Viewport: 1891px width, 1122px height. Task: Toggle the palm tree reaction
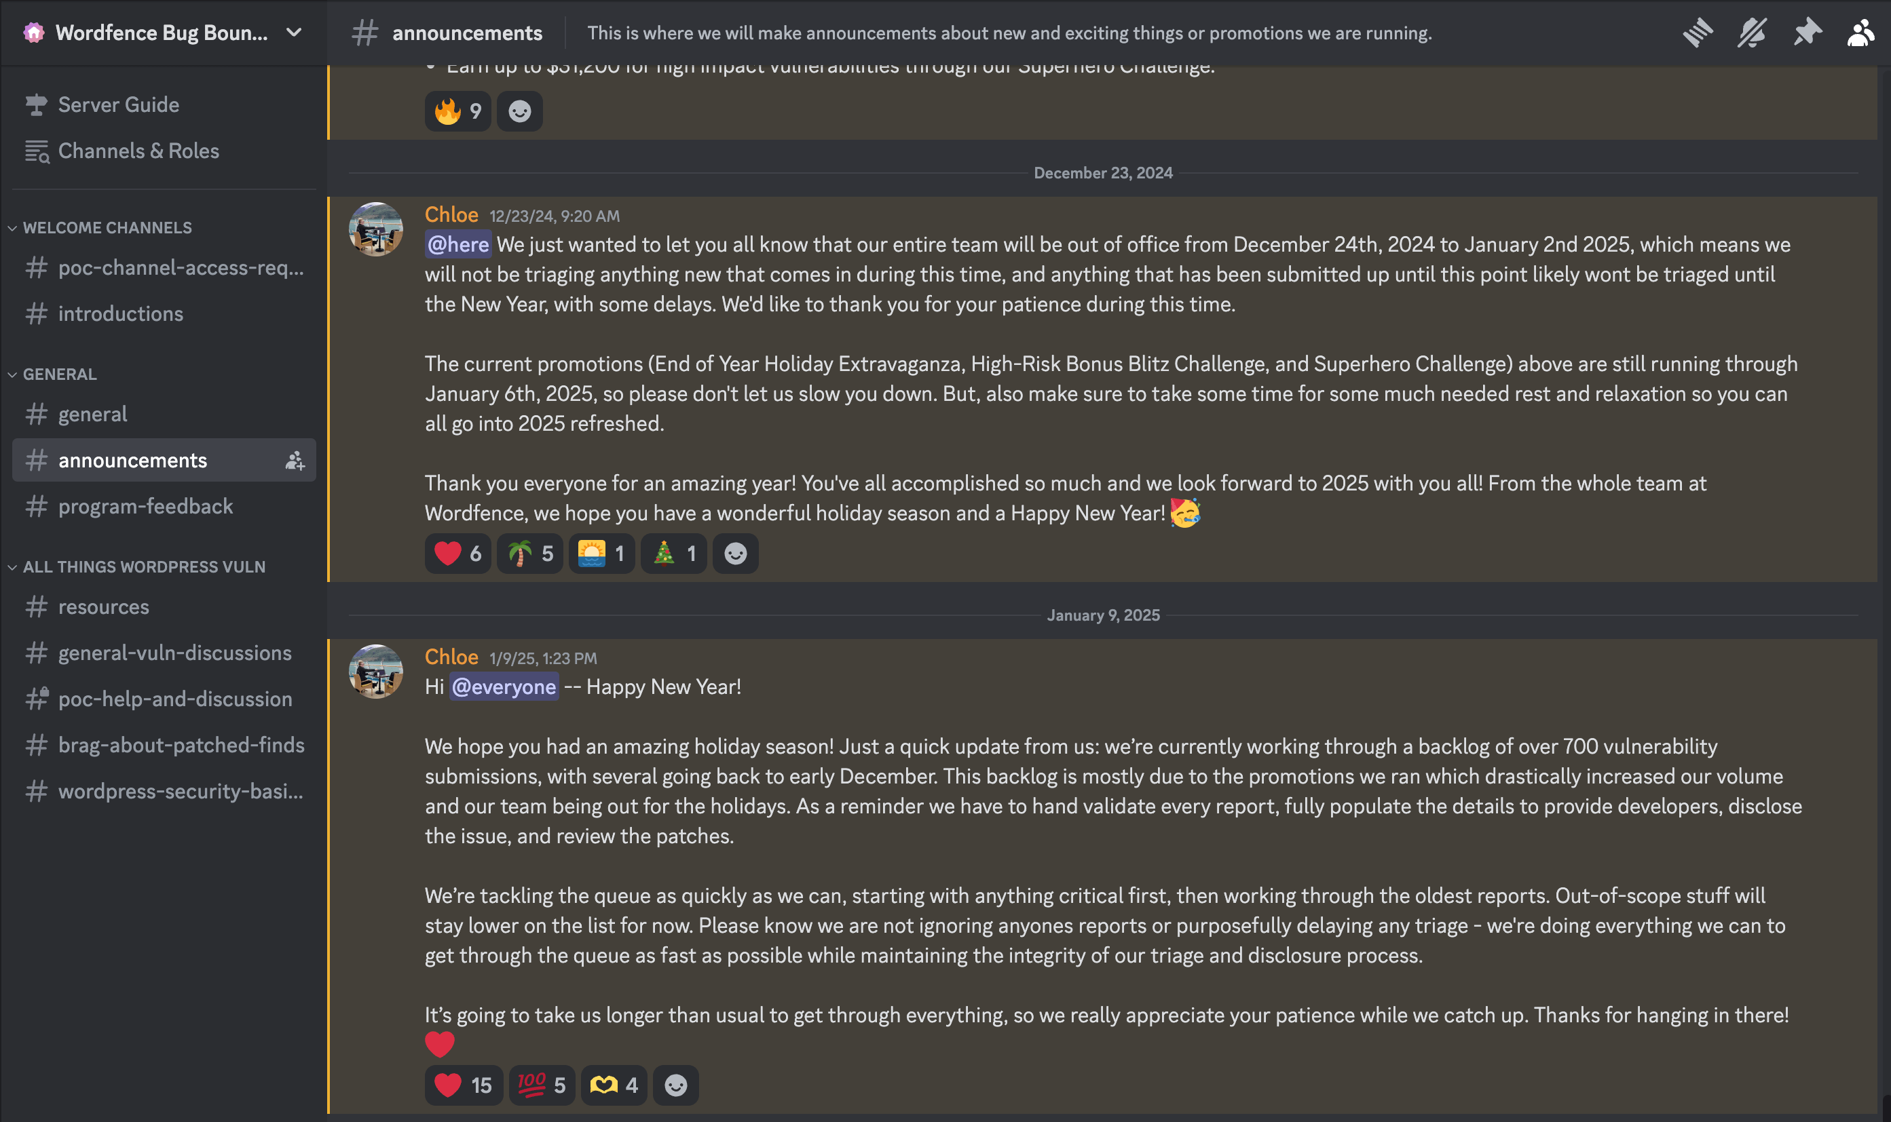tap(529, 554)
